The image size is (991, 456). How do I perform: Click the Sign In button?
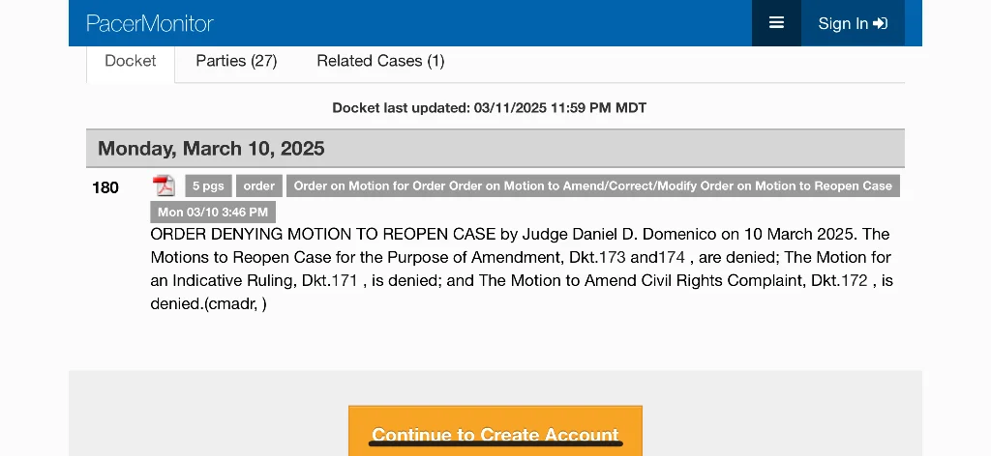click(x=853, y=23)
